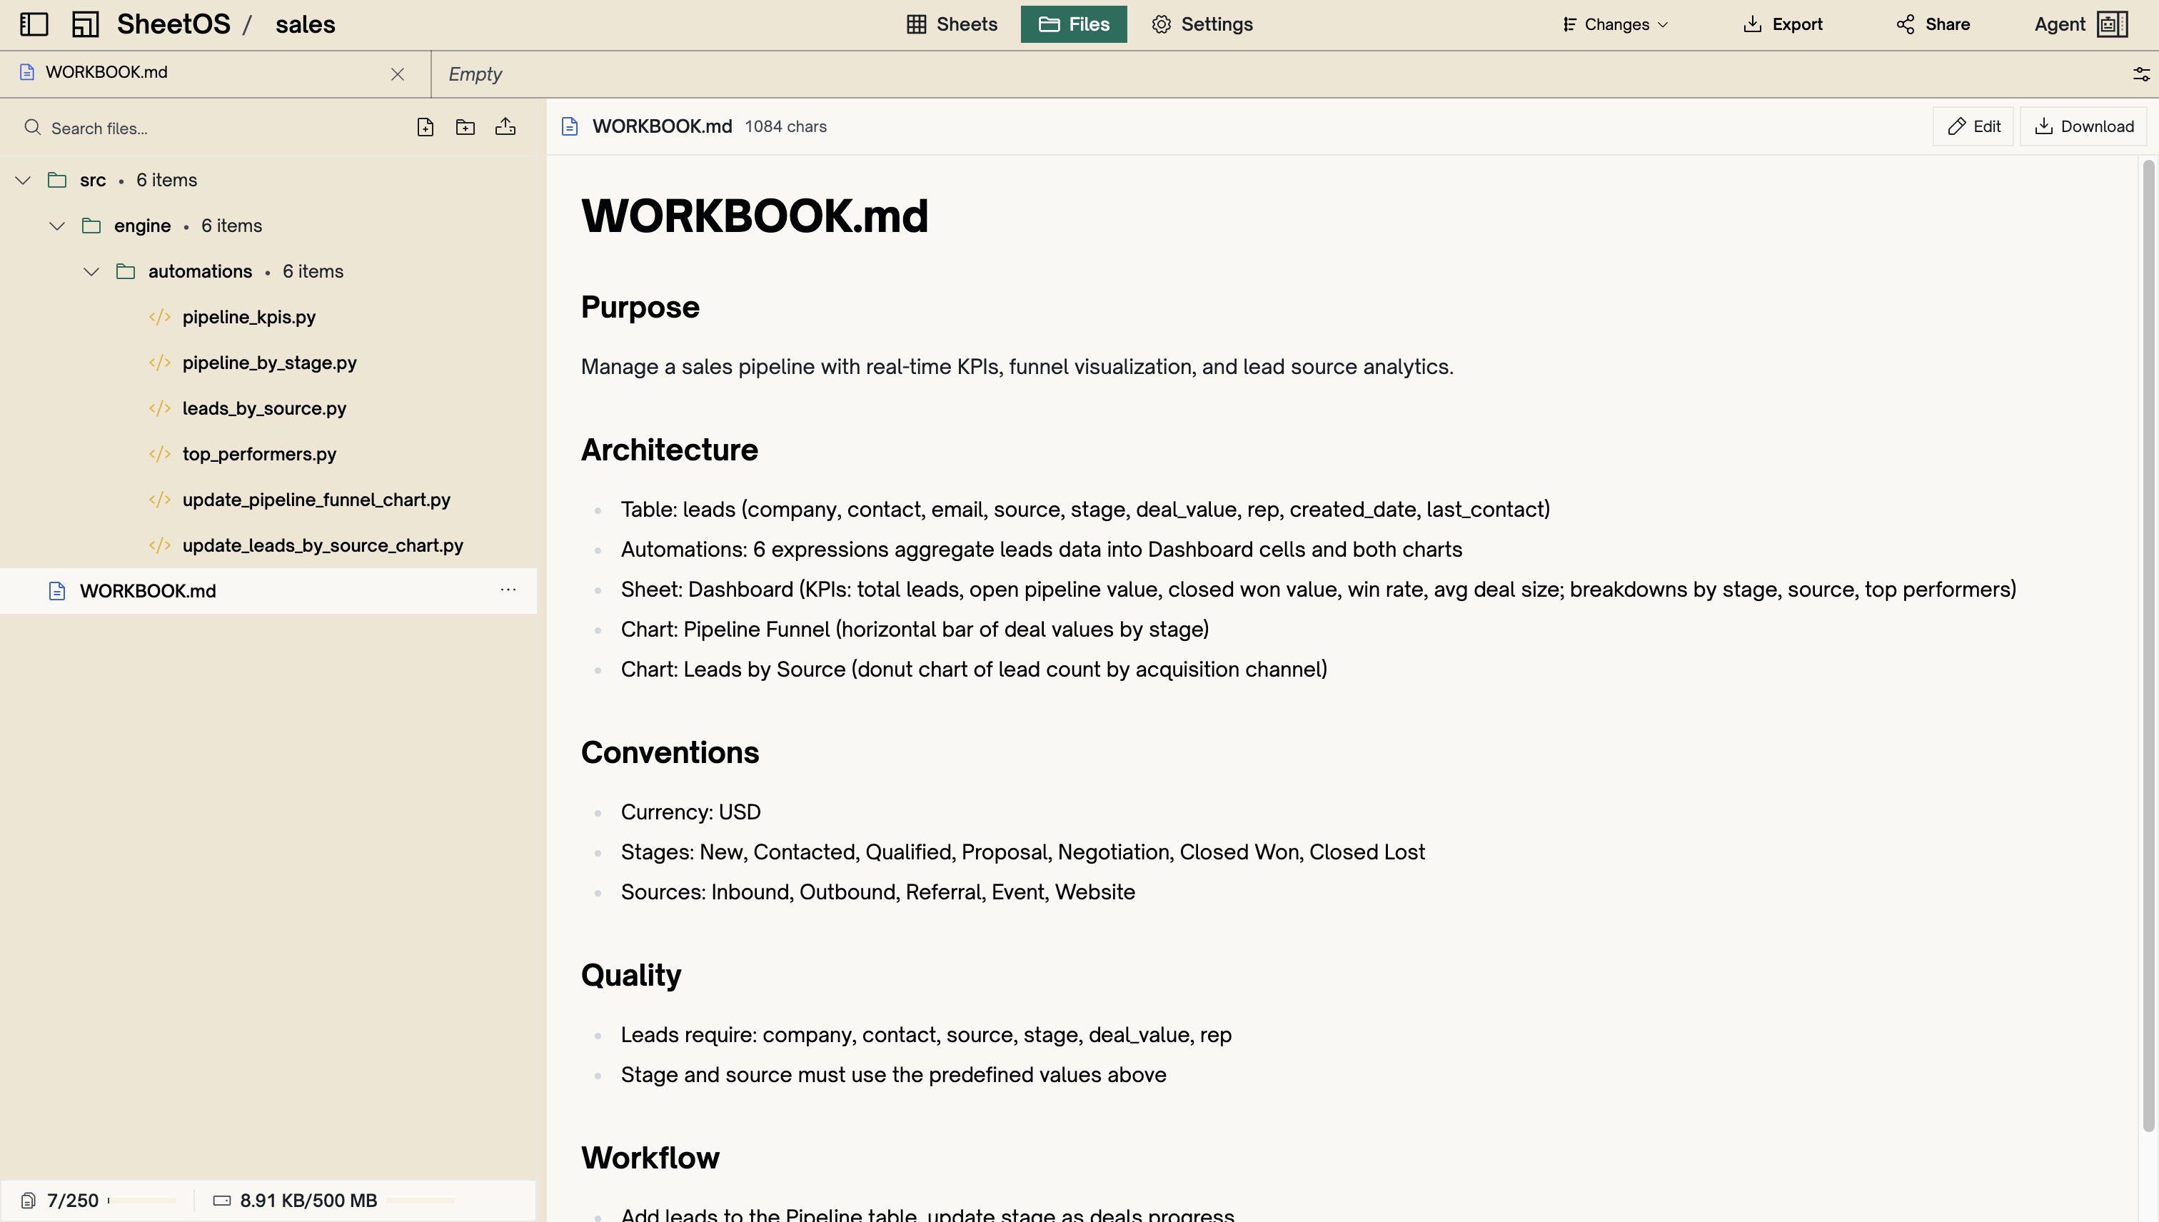Collapse the automations folder
The image size is (2159, 1222).
click(91, 271)
